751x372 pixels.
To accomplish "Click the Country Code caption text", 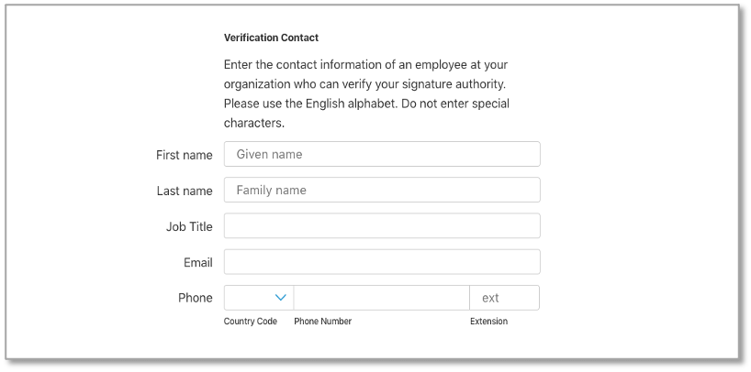I will click(251, 322).
